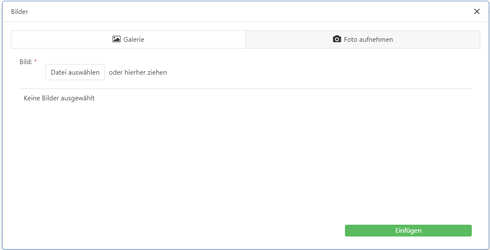This screenshot has height=250, width=490.
Task: Click the 'oder hierher ziehen' drop text
Action: [x=138, y=73]
